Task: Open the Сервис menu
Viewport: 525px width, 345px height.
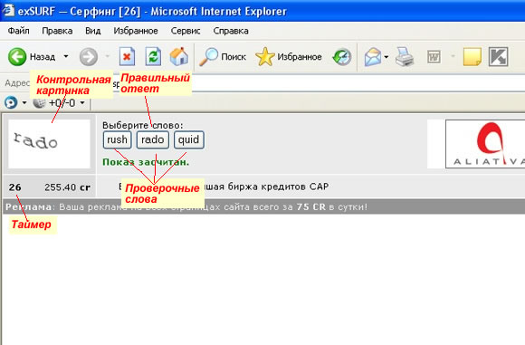Action: point(186,31)
